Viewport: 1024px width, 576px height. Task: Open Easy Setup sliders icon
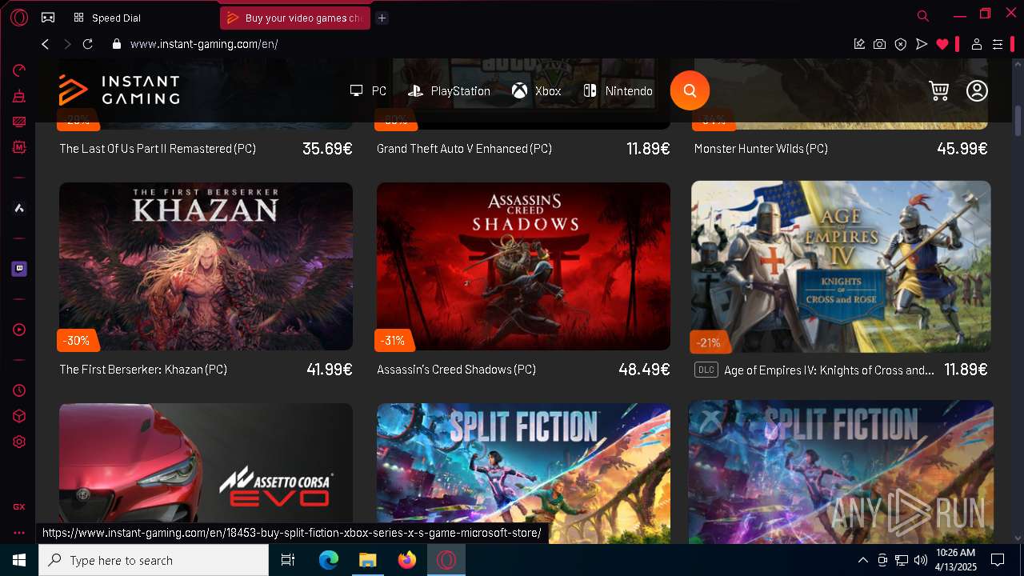point(998,45)
